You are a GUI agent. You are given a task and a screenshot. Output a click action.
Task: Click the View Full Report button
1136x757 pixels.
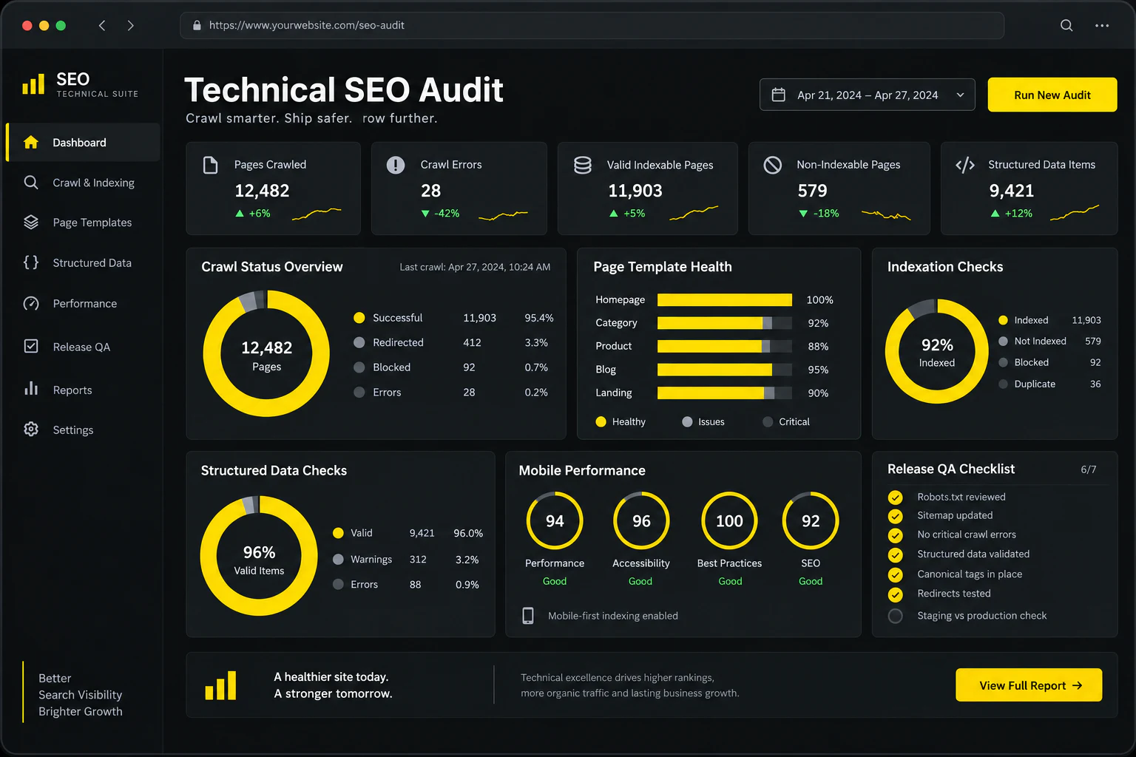[x=1029, y=685]
